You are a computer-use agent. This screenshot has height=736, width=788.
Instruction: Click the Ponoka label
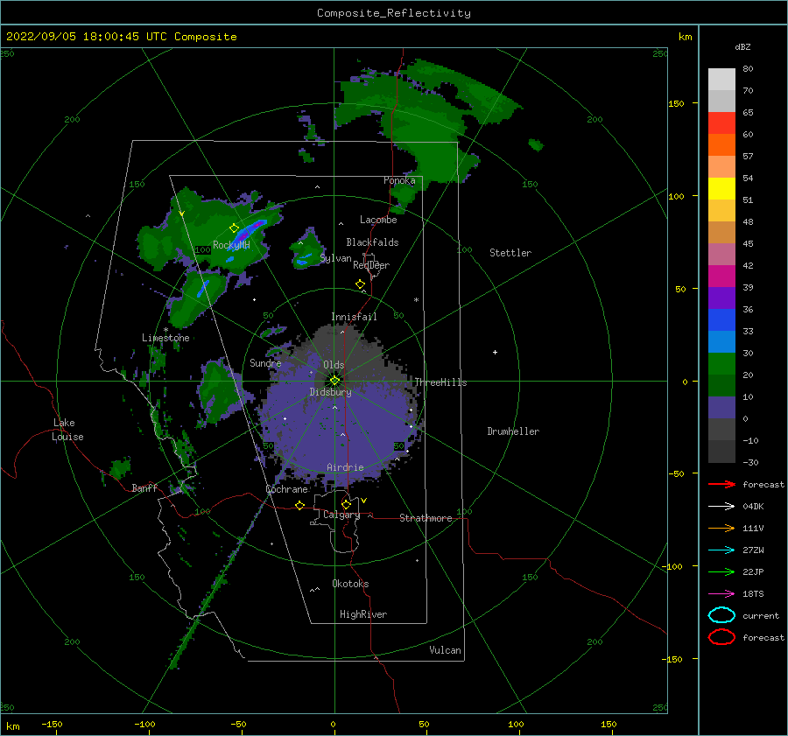pos(399,180)
